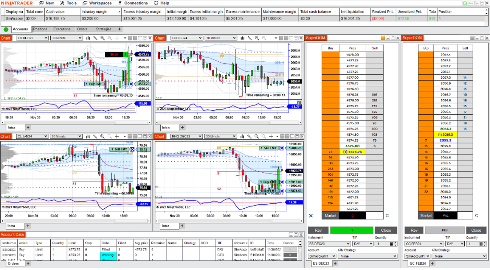Screen dimensions: 490x270
Task: Open drawing tools pencil in CL JAN24 chart
Action: [x=96, y=136]
